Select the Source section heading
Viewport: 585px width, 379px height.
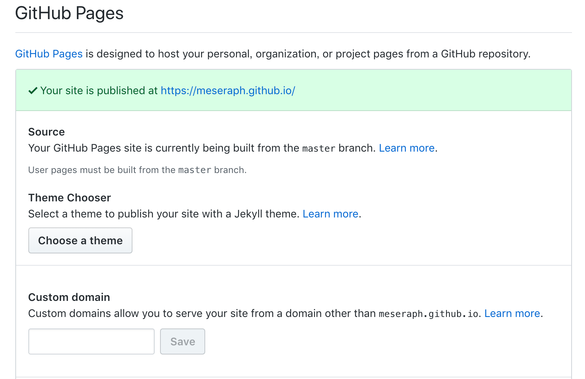click(46, 132)
